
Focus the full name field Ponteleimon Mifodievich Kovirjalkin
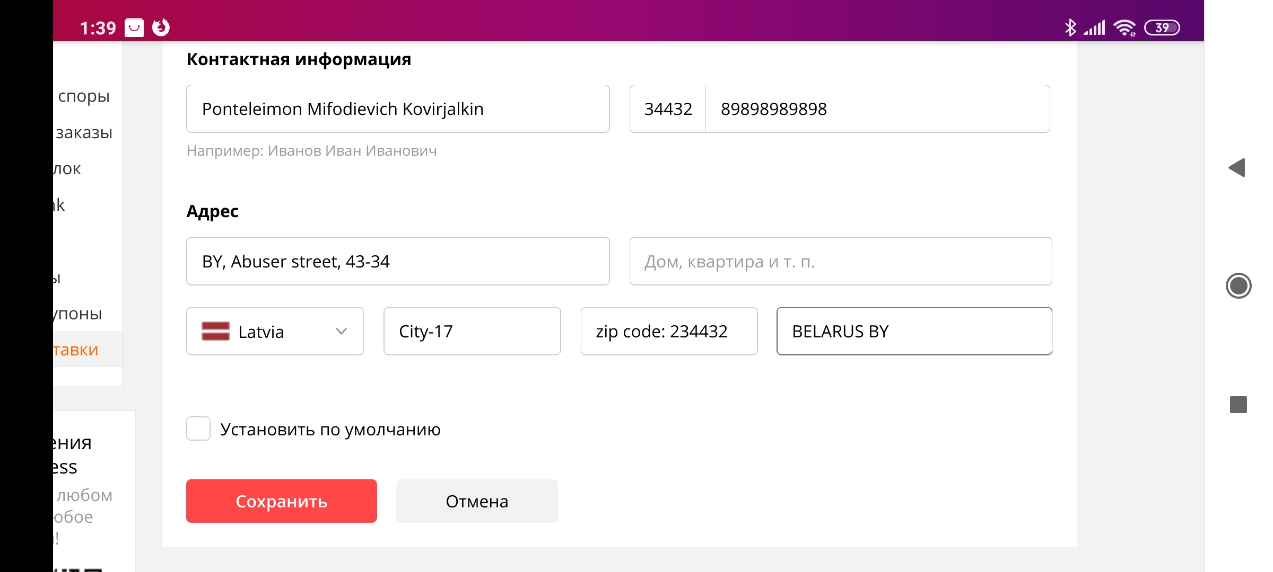click(398, 109)
